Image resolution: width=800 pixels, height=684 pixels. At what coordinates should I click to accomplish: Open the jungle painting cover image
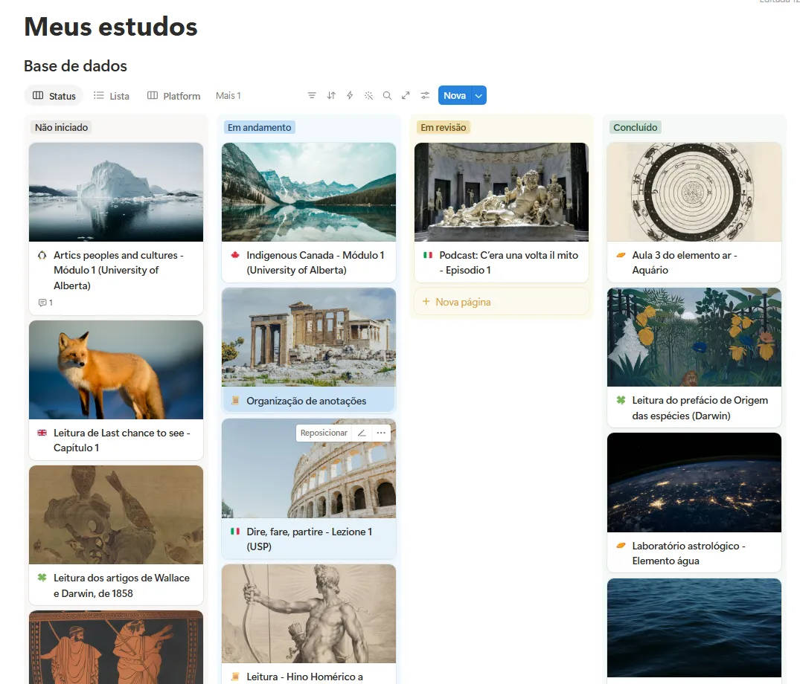(694, 337)
